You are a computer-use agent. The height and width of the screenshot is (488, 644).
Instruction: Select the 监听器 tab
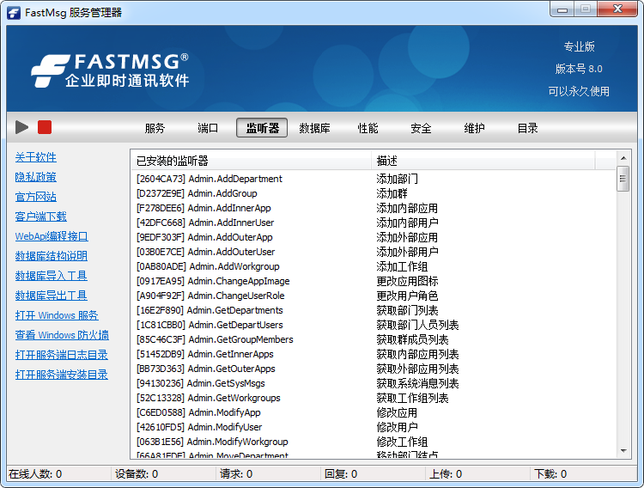(x=262, y=128)
